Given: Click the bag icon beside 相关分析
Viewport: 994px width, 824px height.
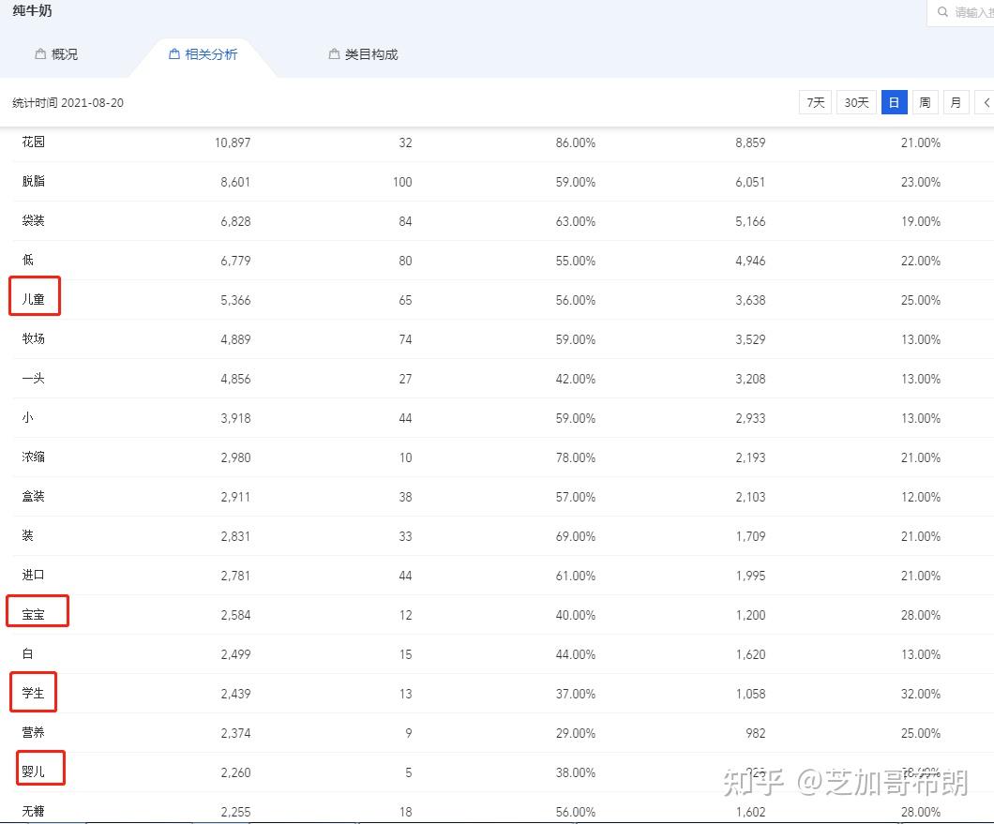Looking at the screenshot, I should coord(174,53).
